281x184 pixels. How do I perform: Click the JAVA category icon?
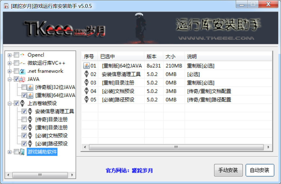23,79
